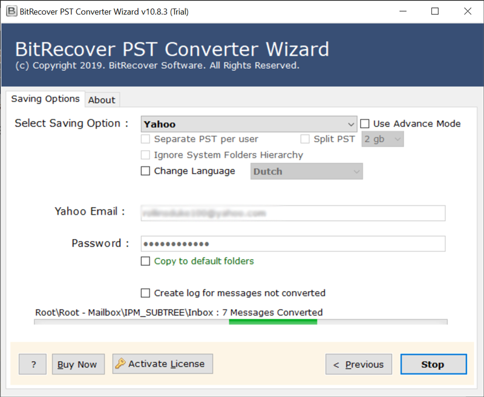The height and width of the screenshot is (397, 484).
Task: Click the copyright 2019 BitRecover Software text
Action: coord(157,65)
